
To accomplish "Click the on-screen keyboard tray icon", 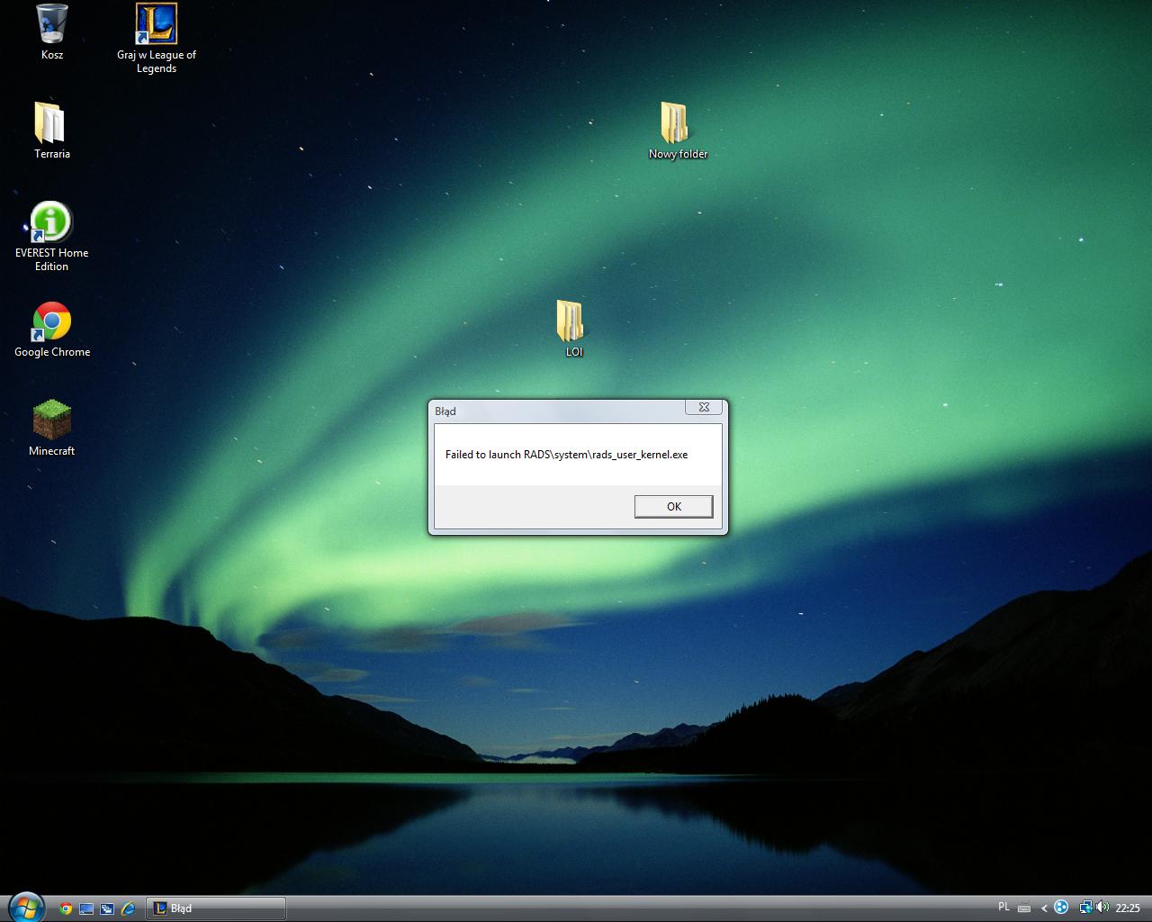I will click(x=1024, y=908).
